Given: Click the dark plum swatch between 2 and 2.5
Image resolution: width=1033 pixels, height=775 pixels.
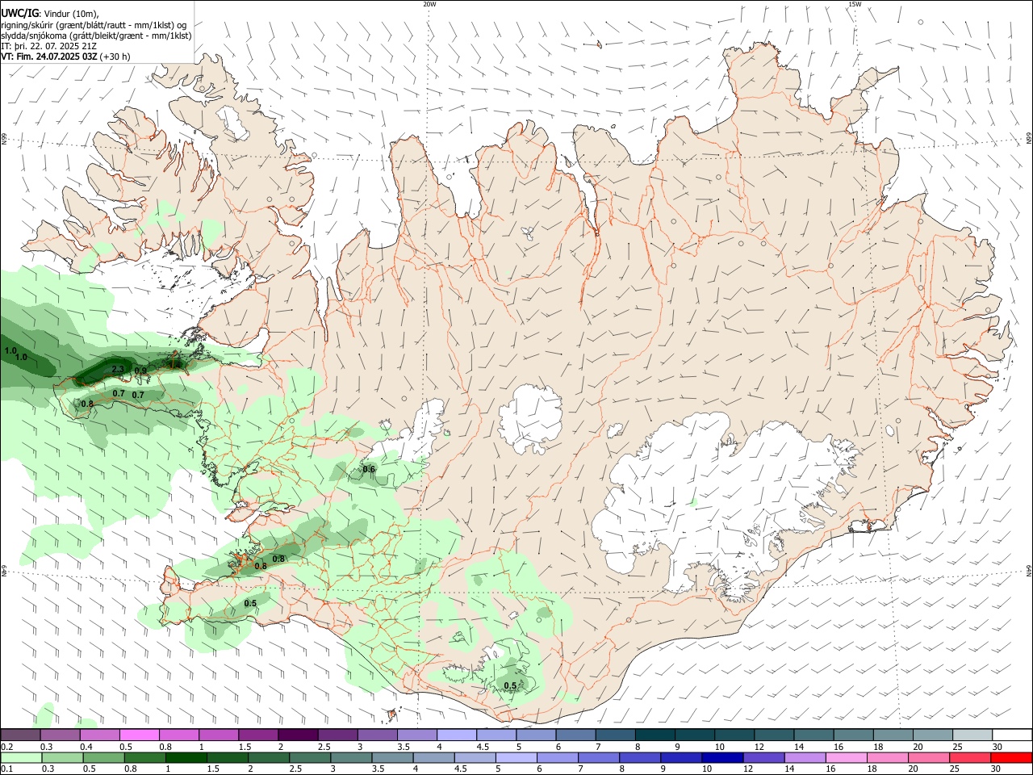Looking at the screenshot, I should 297,735.
